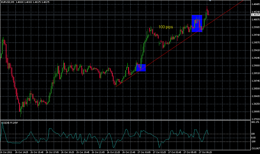Select the yellow '100 pips' text label
Screen dimensions: 260x154
click(166, 27)
